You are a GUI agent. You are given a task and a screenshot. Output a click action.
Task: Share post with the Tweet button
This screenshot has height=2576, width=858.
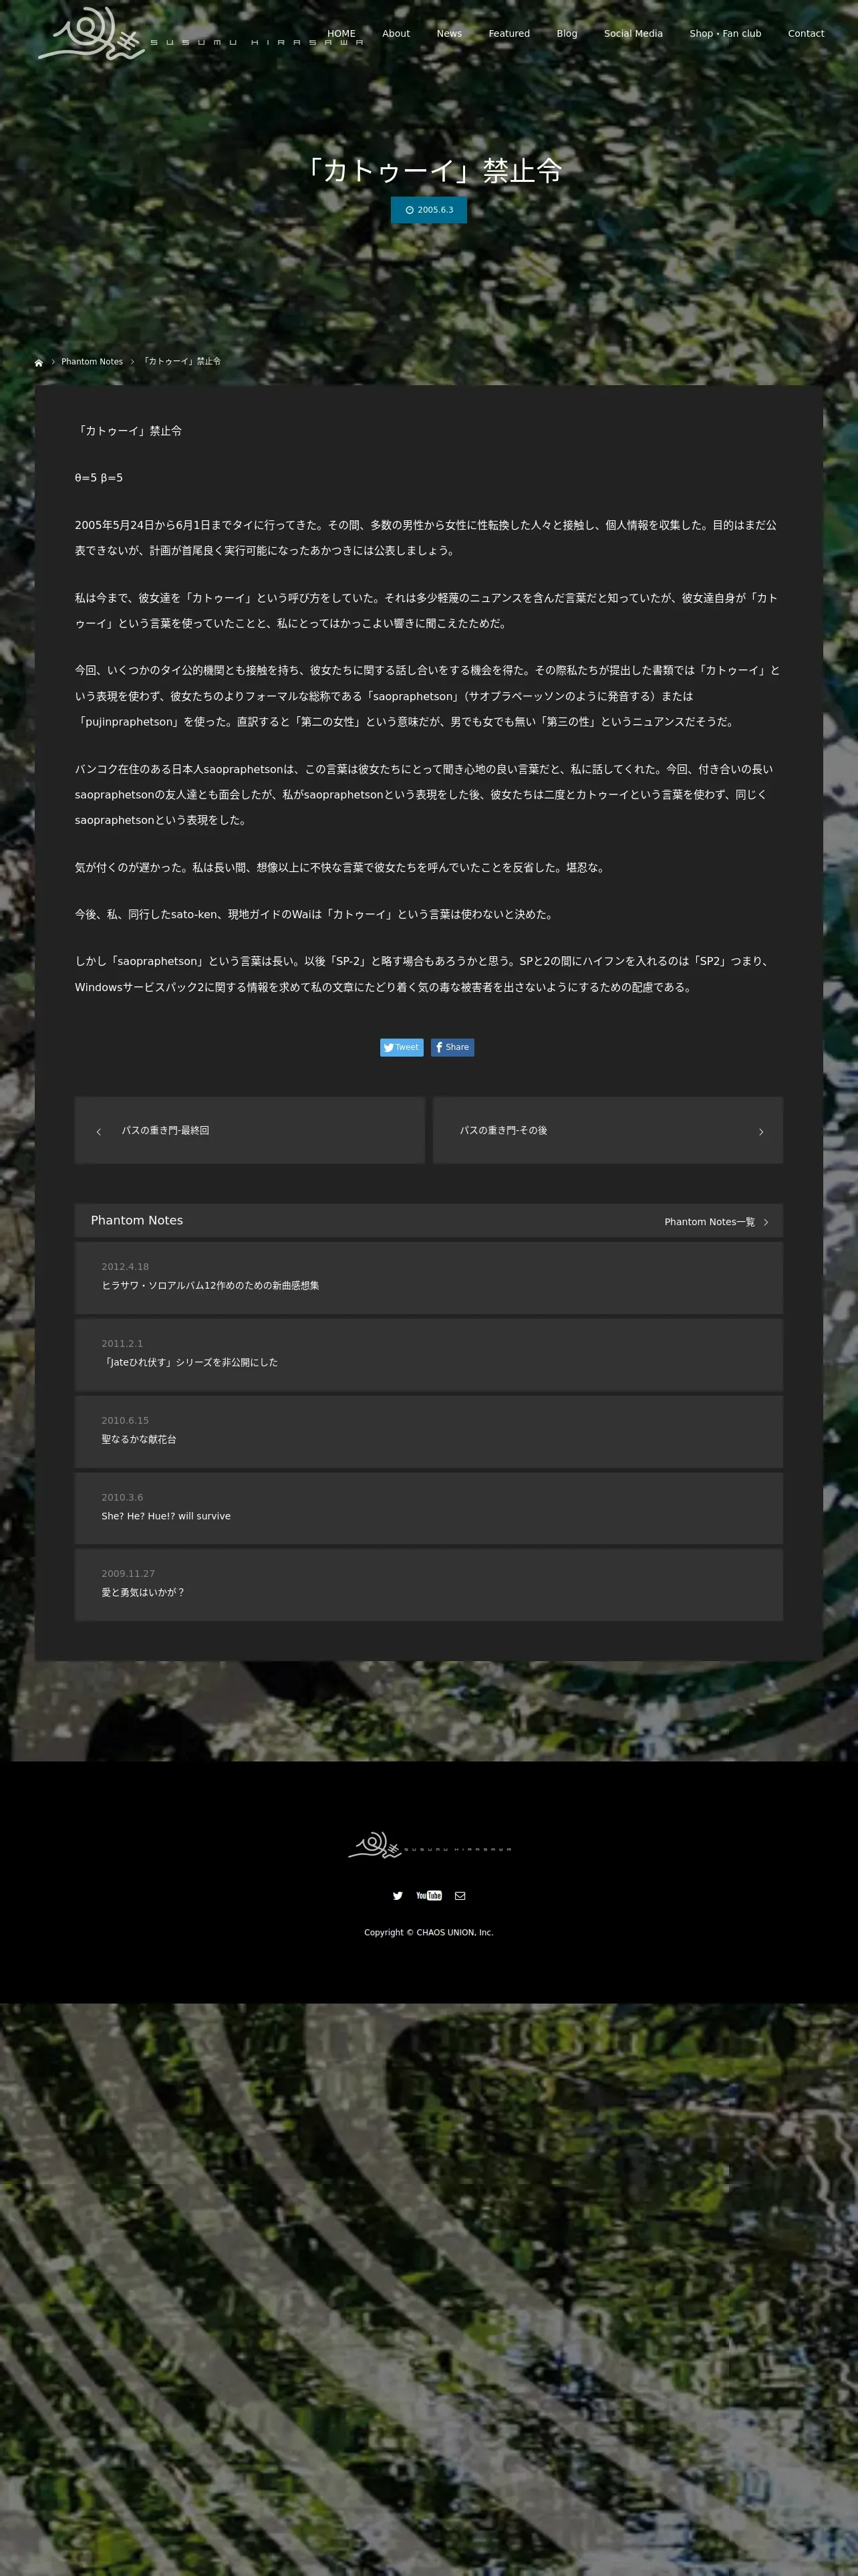[402, 1047]
